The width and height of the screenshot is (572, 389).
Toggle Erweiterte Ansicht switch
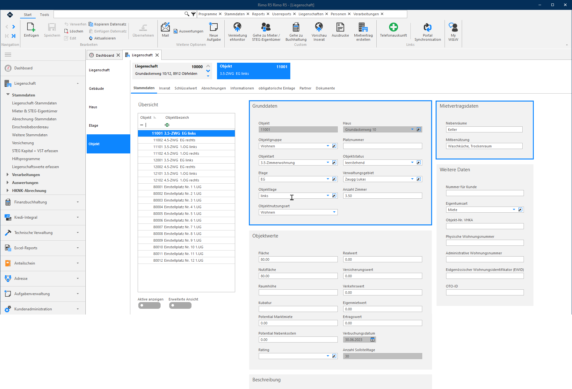(180, 306)
